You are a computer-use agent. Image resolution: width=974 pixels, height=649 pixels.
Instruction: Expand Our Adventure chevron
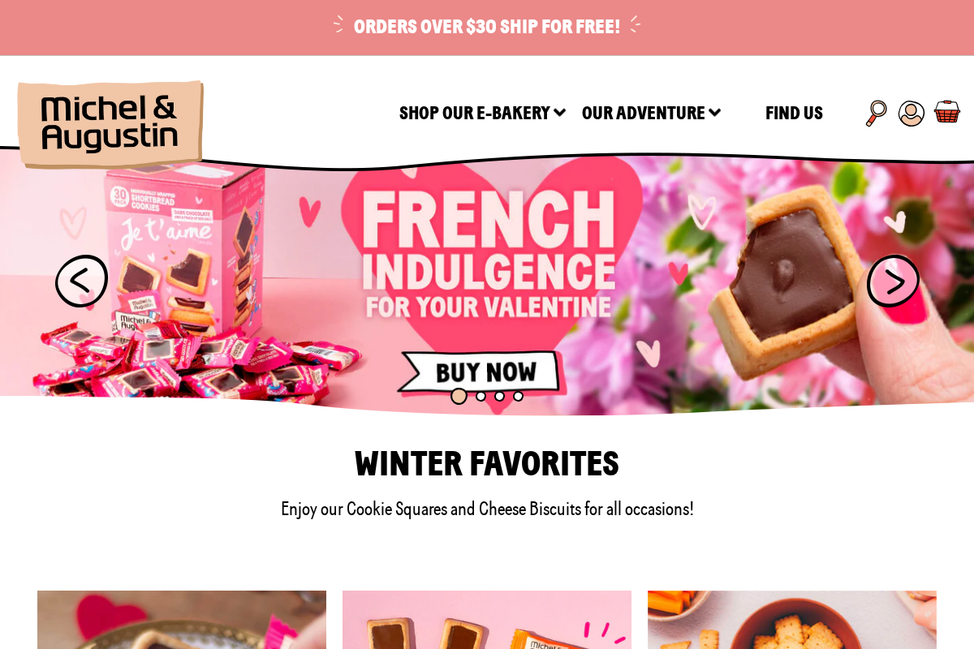click(x=714, y=113)
